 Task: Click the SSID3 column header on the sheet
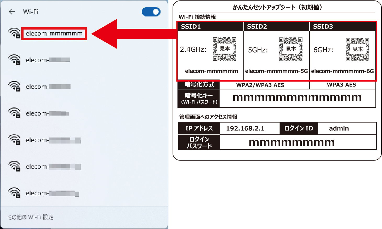[343, 27]
